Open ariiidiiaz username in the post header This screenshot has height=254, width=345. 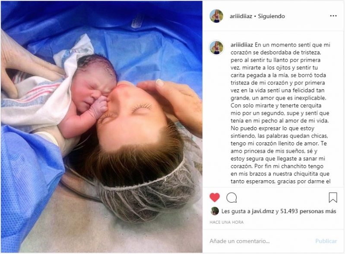241,16
